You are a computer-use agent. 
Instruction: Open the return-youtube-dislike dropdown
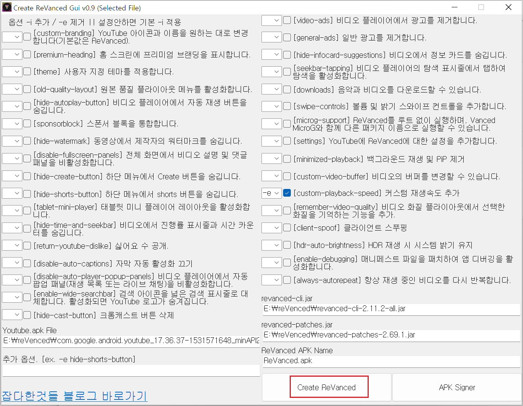(x=12, y=245)
